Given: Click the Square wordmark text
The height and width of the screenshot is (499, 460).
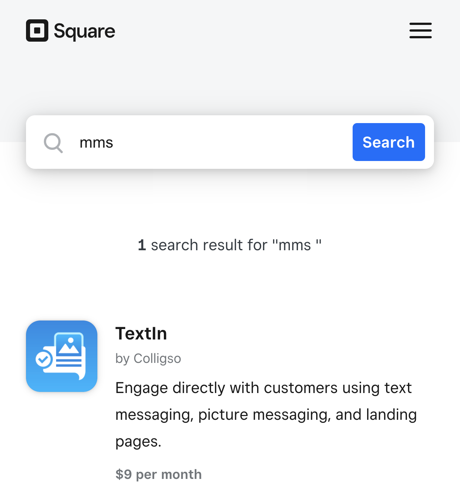Looking at the screenshot, I should coord(85,31).
